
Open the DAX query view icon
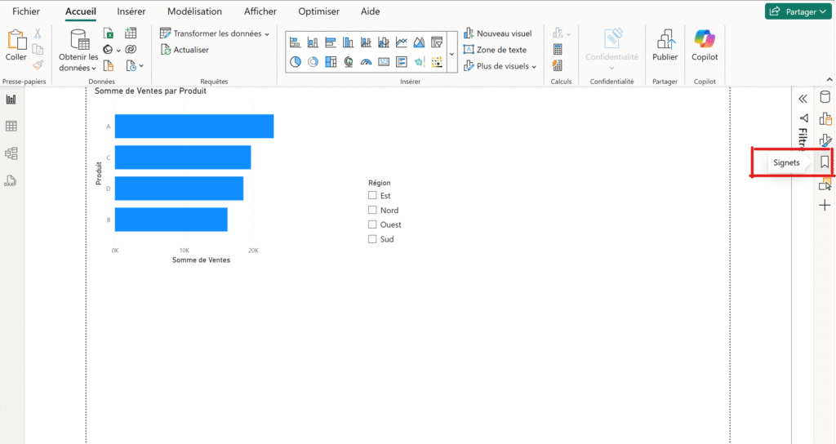coord(11,181)
